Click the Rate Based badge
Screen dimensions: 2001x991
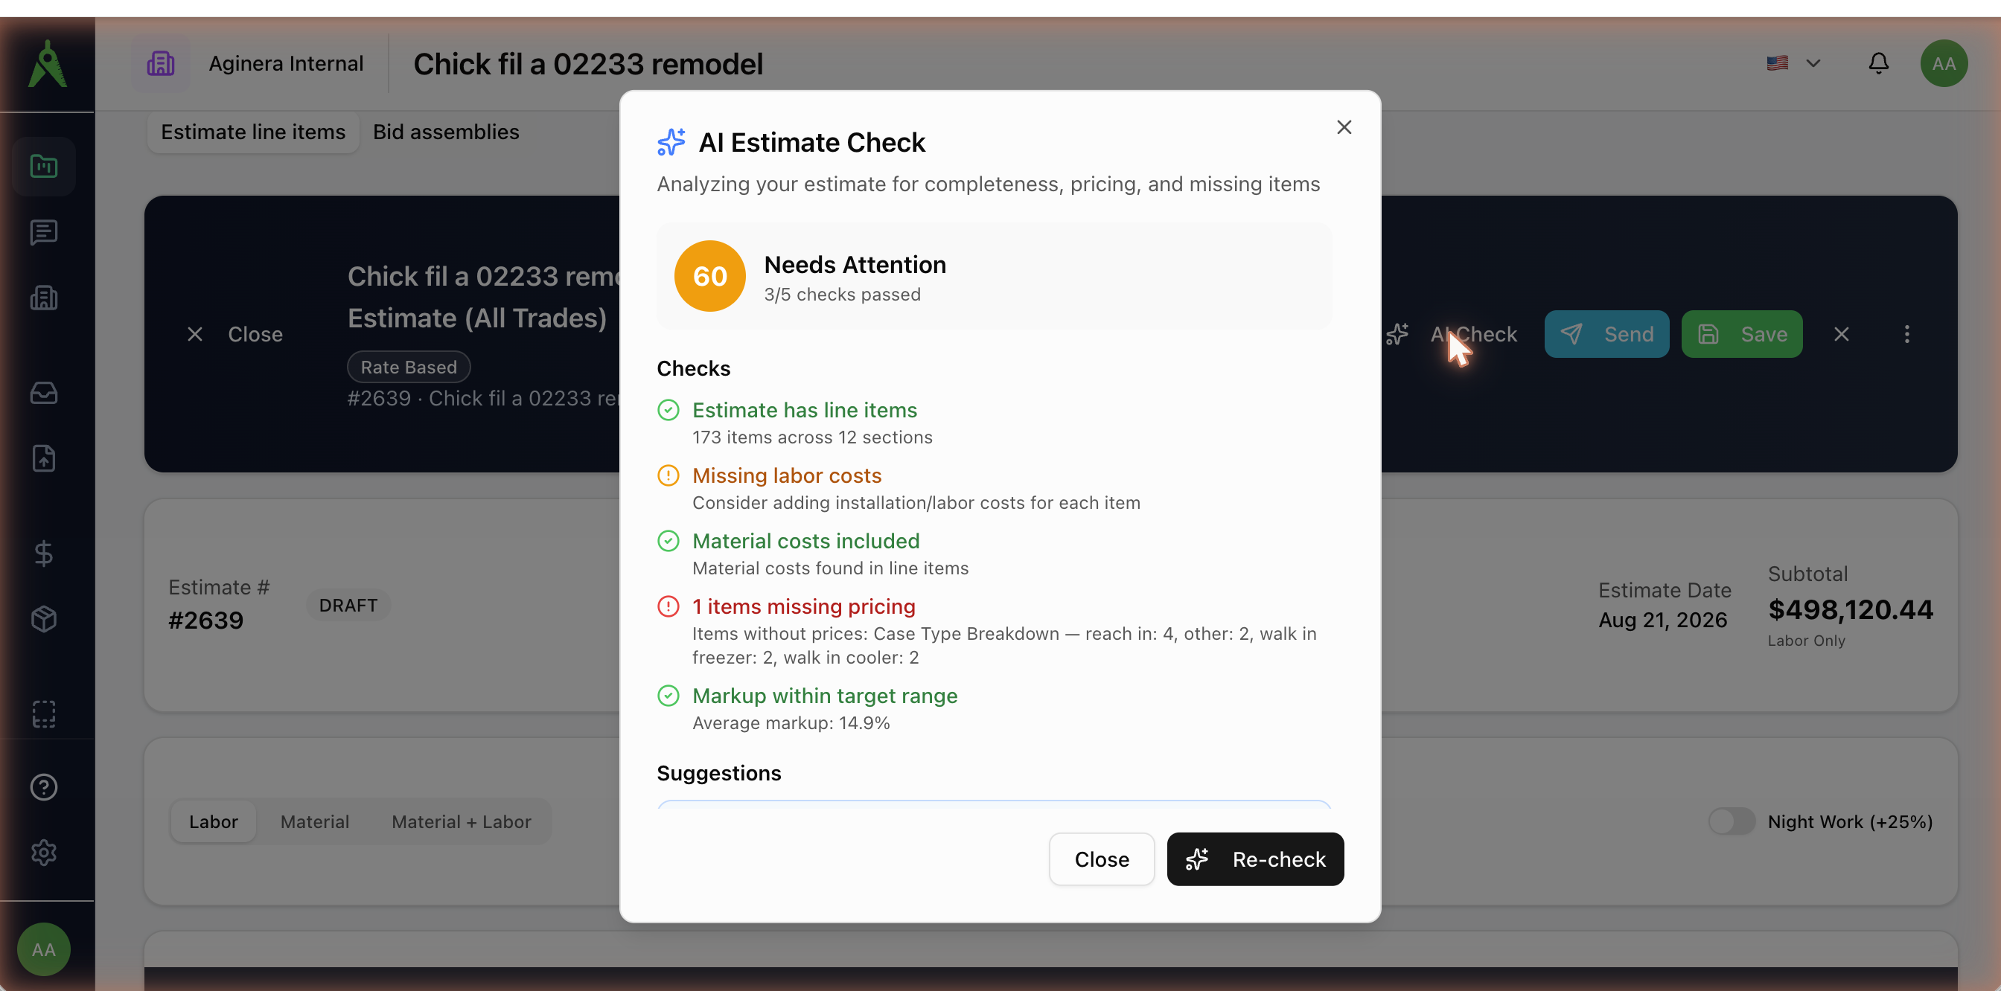click(409, 367)
